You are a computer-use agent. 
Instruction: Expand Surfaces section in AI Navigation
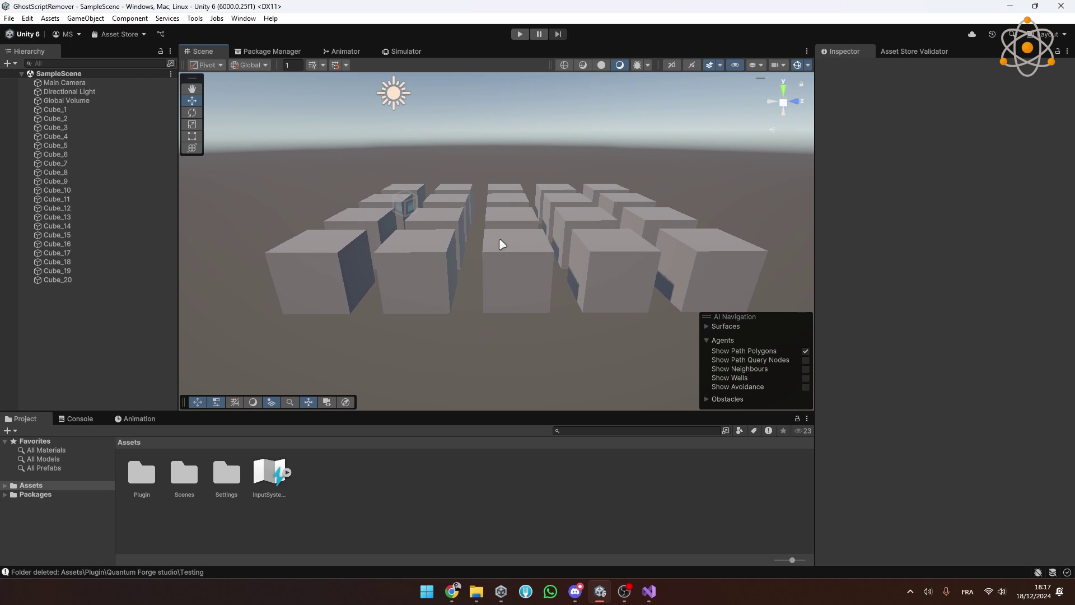[707, 327]
